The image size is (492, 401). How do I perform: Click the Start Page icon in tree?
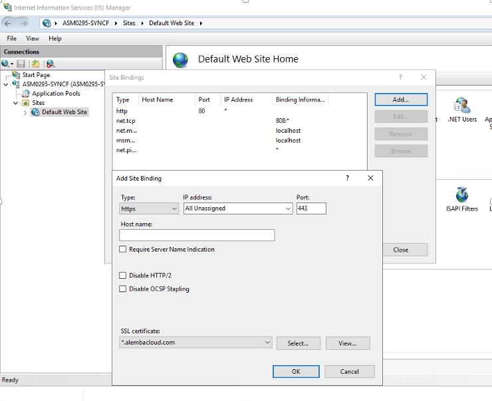point(17,75)
